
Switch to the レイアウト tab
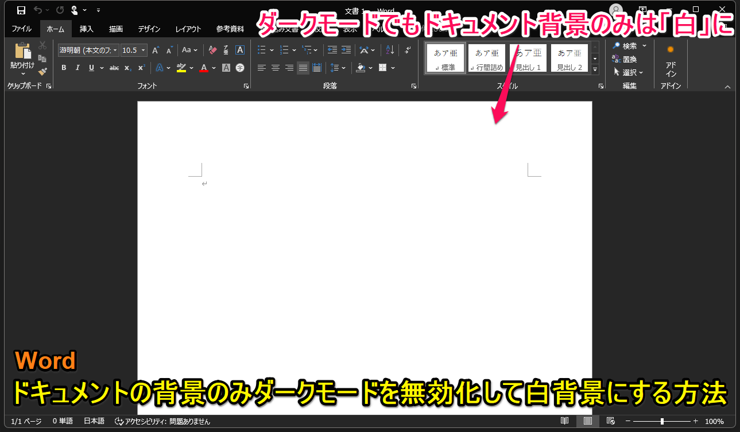coord(188,29)
